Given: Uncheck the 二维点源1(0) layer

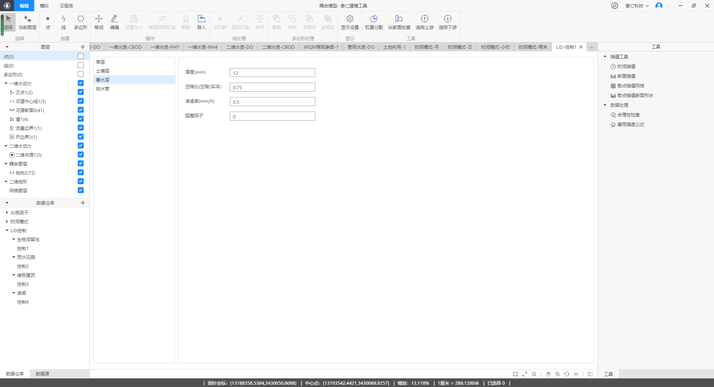Looking at the screenshot, I should click(x=81, y=154).
